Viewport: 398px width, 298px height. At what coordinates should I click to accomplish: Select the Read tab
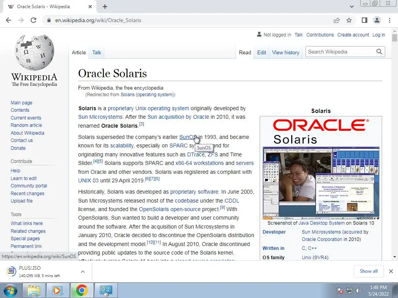click(x=245, y=52)
